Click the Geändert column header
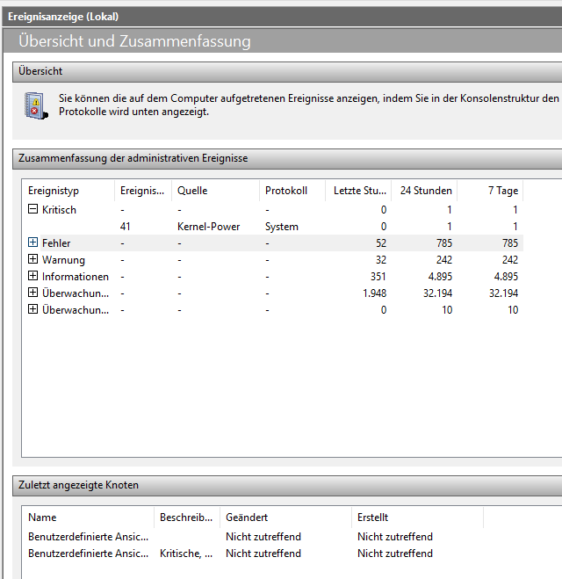The width and height of the screenshot is (562, 579). pos(285,517)
